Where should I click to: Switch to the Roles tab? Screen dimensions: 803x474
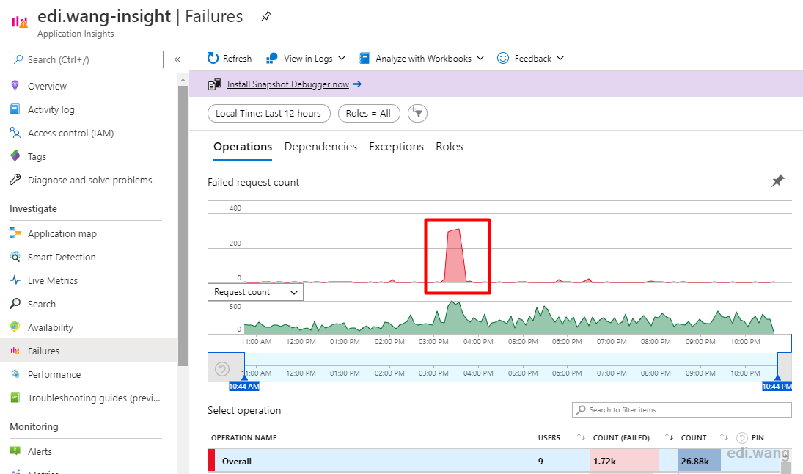pos(449,147)
